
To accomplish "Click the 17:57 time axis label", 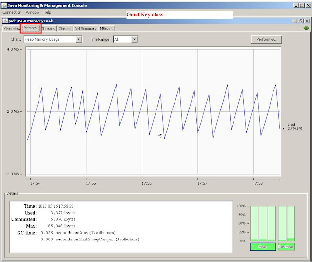I will [202, 183].
